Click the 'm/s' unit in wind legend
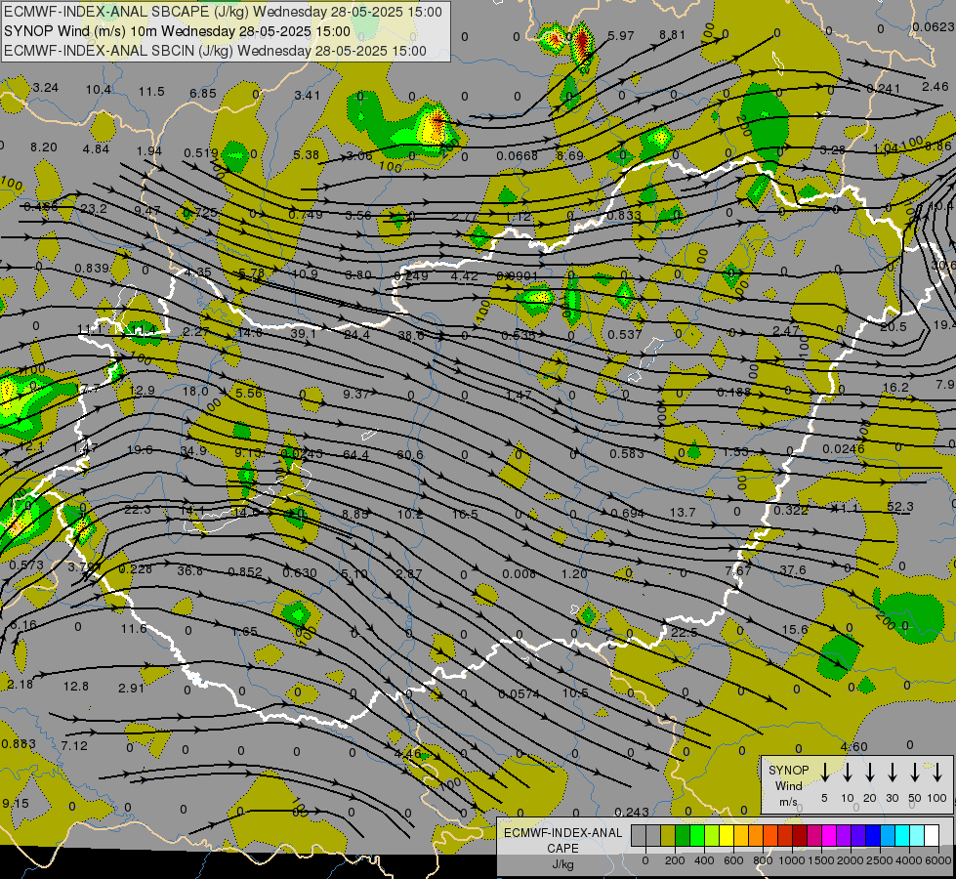This screenshot has height=879, width=956. tap(788, 802)
